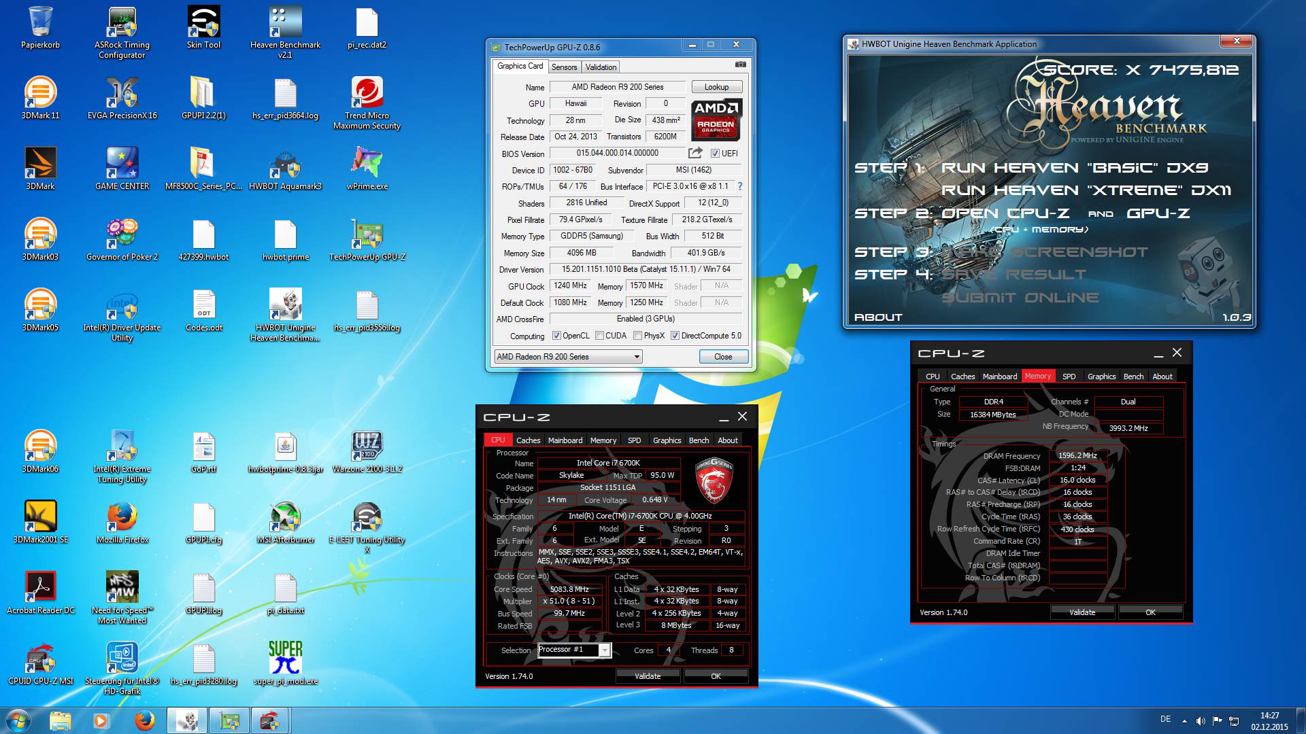Open Windows Explorer from the taskbar

(x=61, y=720)
